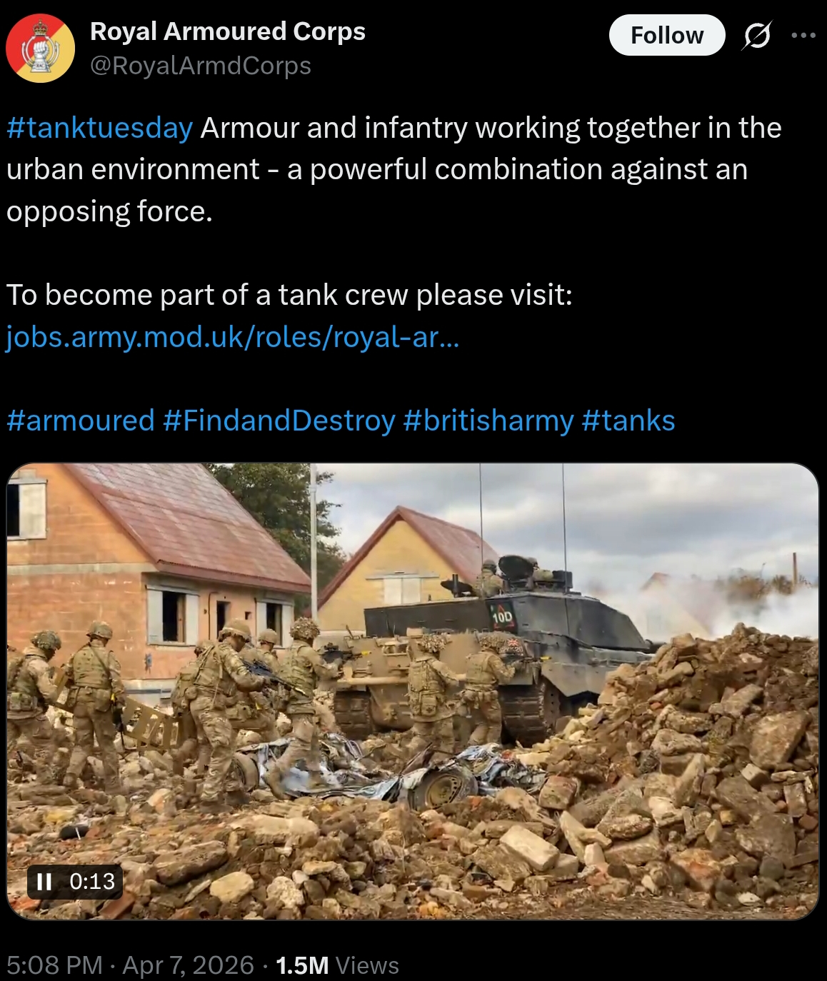
Task: Open the #tanks hashtag
Action: coord(628,421)
